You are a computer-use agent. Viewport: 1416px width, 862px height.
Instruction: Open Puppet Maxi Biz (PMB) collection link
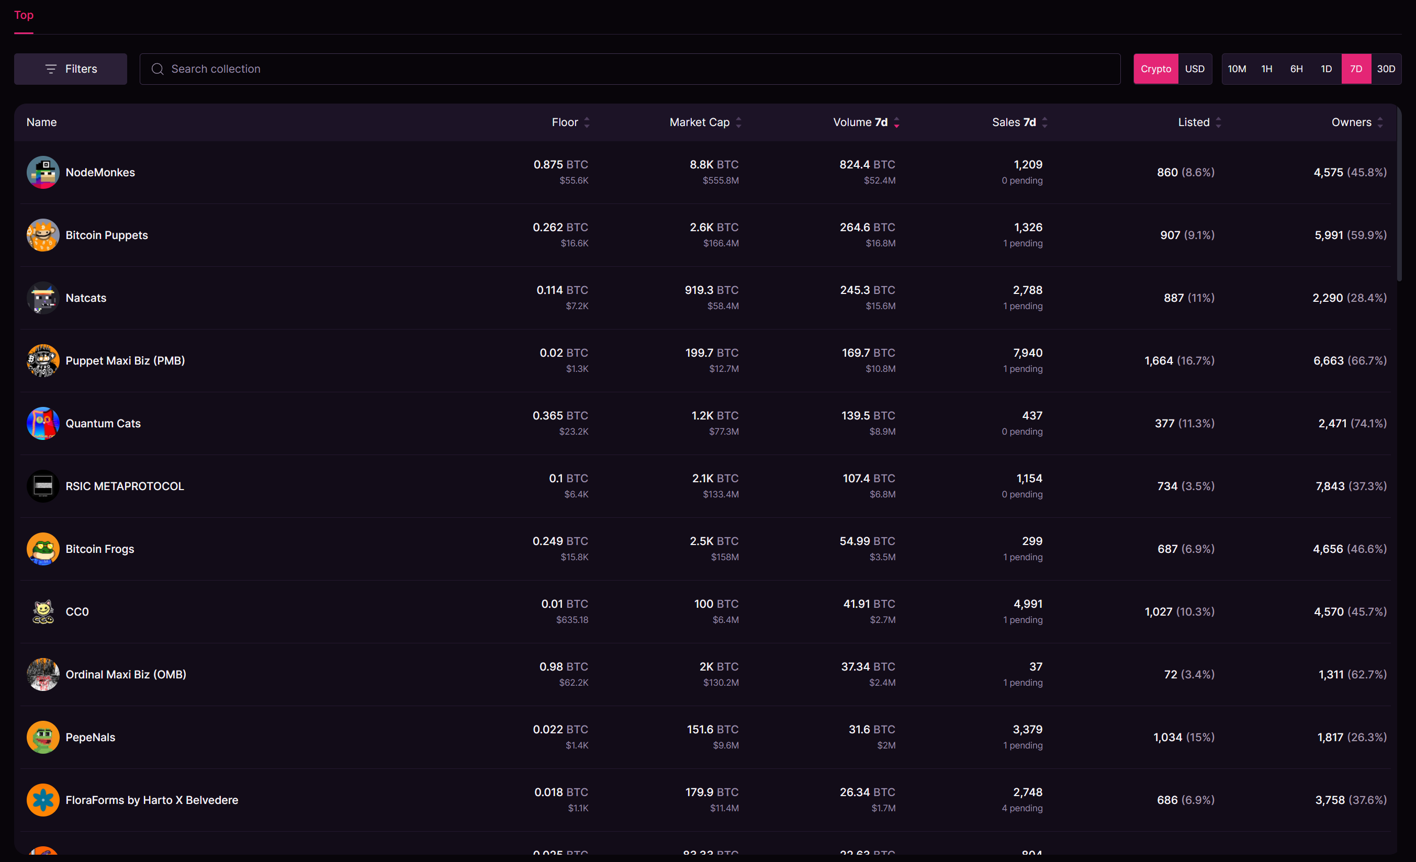(125, 361)
